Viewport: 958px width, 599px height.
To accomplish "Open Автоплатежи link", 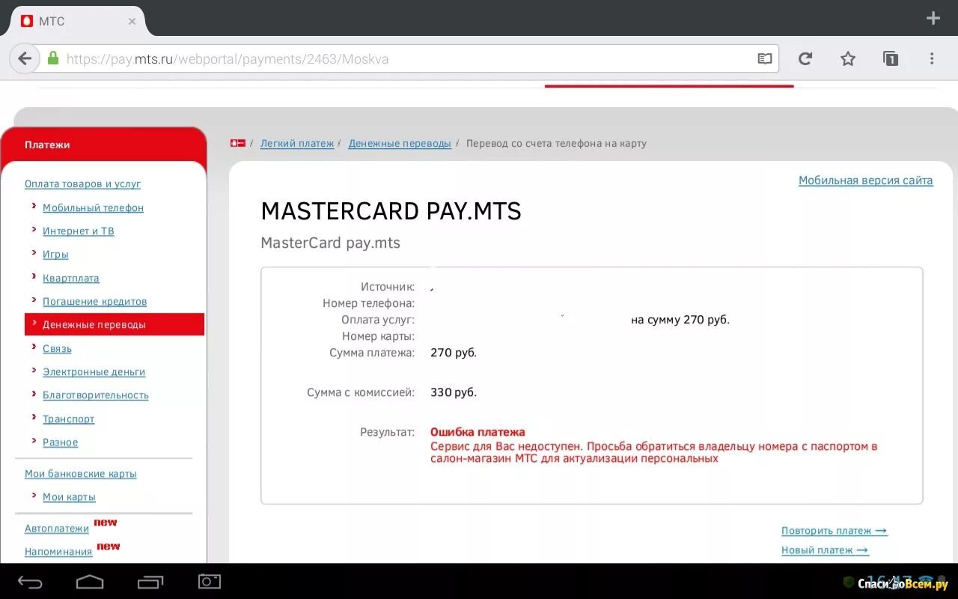I will click(x=57, y=528).
